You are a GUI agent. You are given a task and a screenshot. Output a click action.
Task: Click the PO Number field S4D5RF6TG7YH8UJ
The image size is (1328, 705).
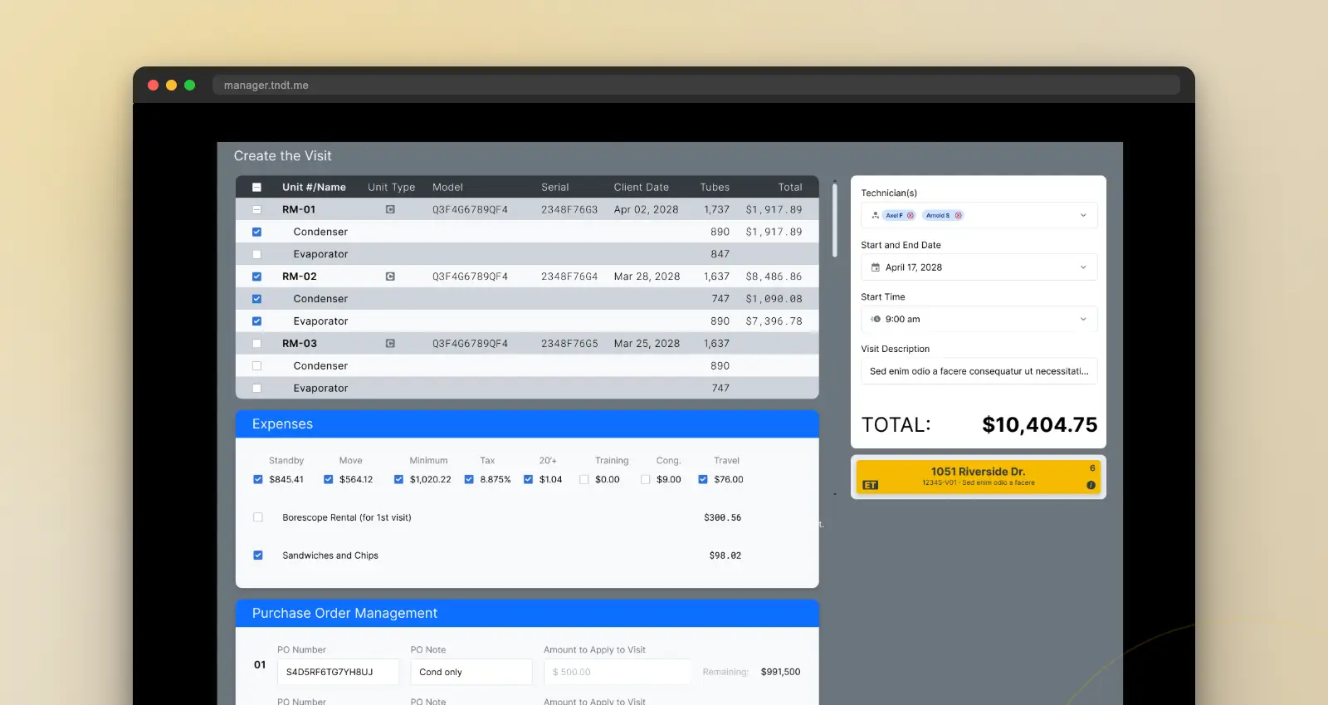click(338, 672)
